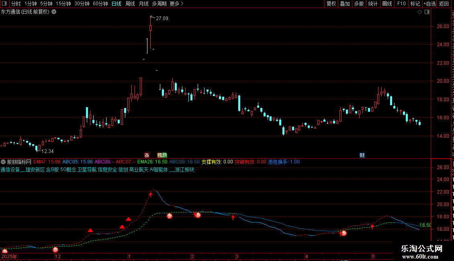Click the 支撑有效: 0.00 label
The height and width of the screenshot is (261, 454).
coord(217,162)
